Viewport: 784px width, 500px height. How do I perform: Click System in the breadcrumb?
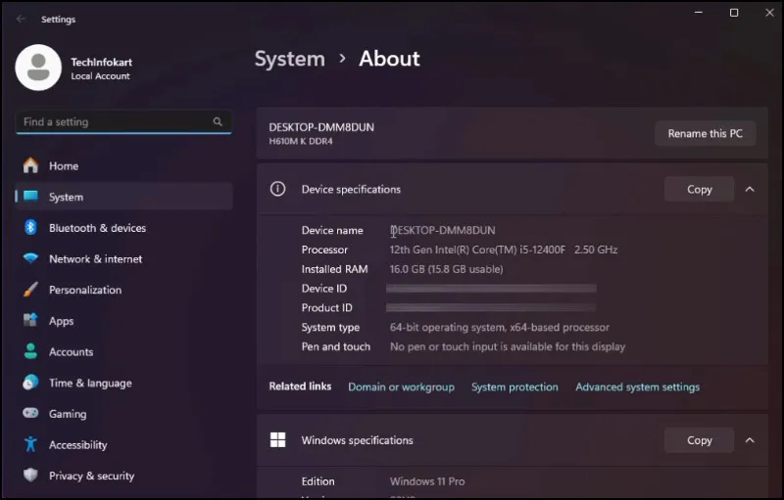point(290,59)
